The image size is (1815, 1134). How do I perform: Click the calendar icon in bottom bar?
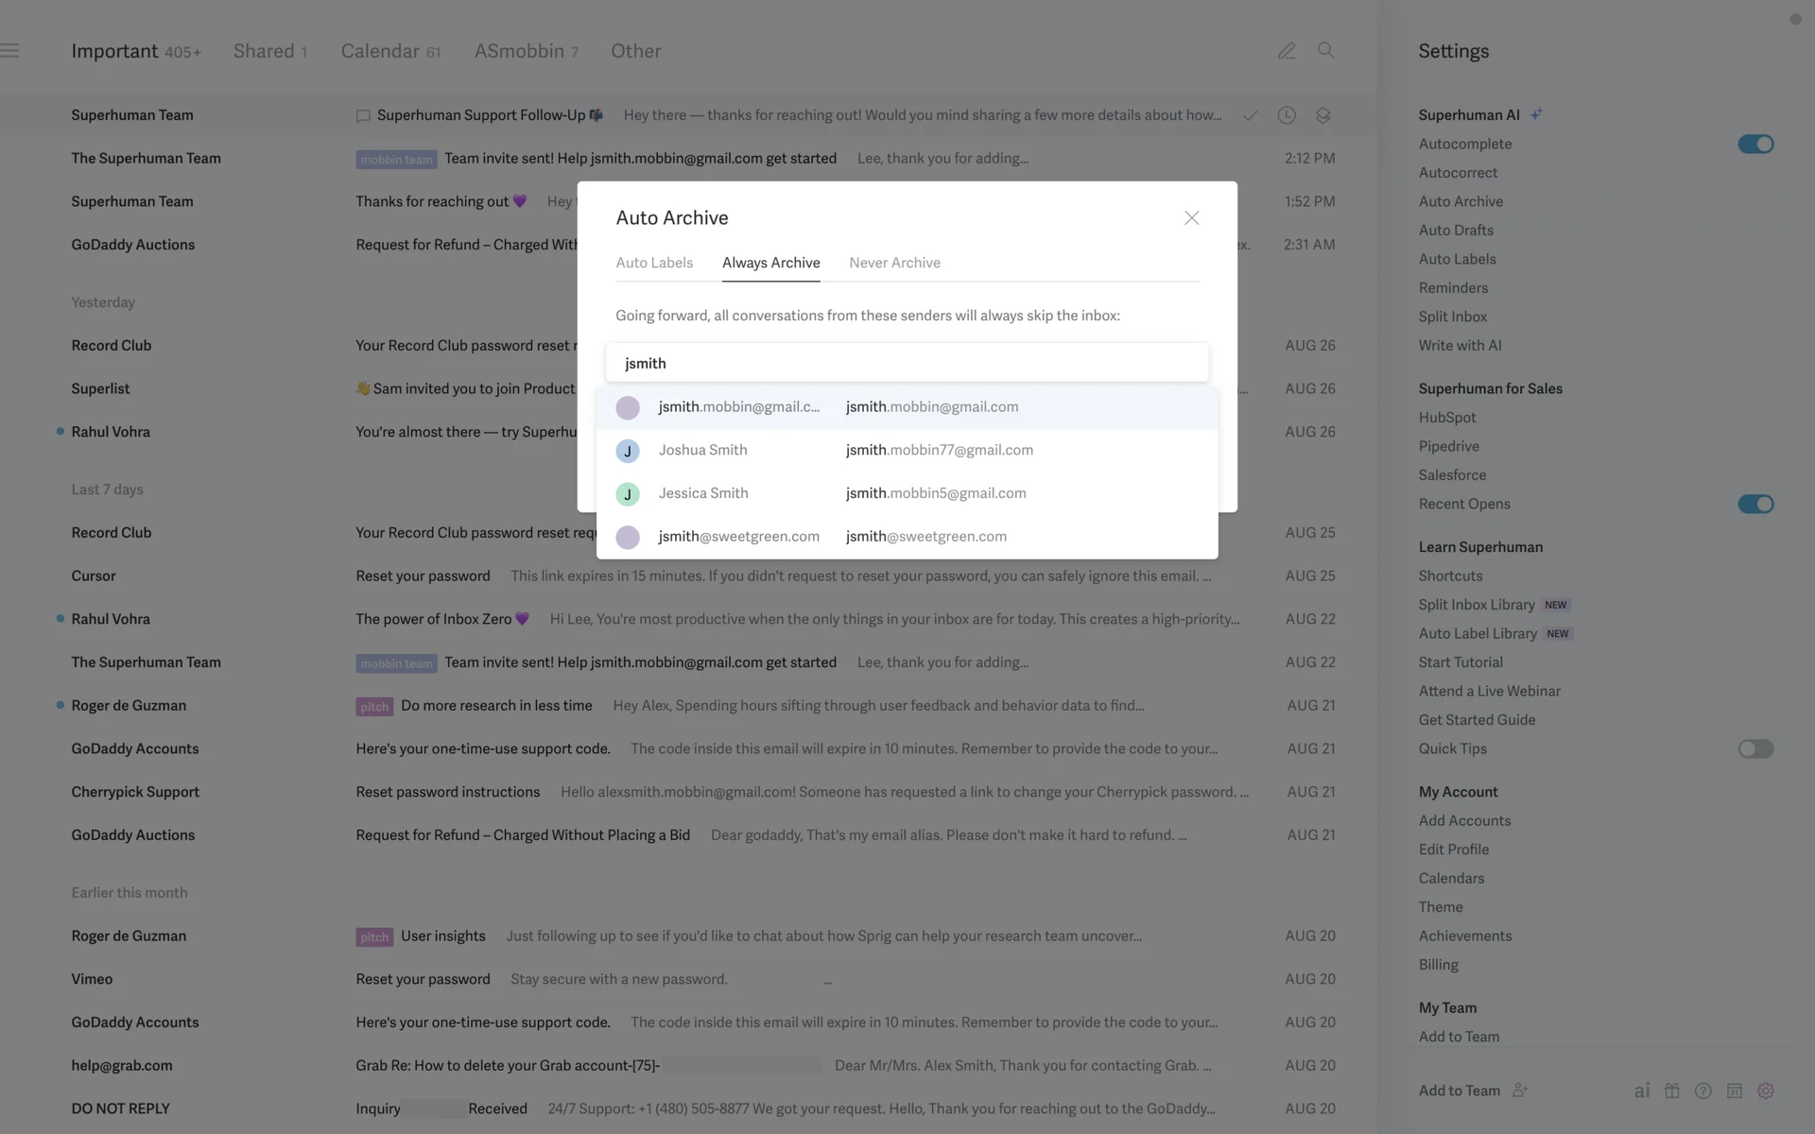pos(1735,1091)
